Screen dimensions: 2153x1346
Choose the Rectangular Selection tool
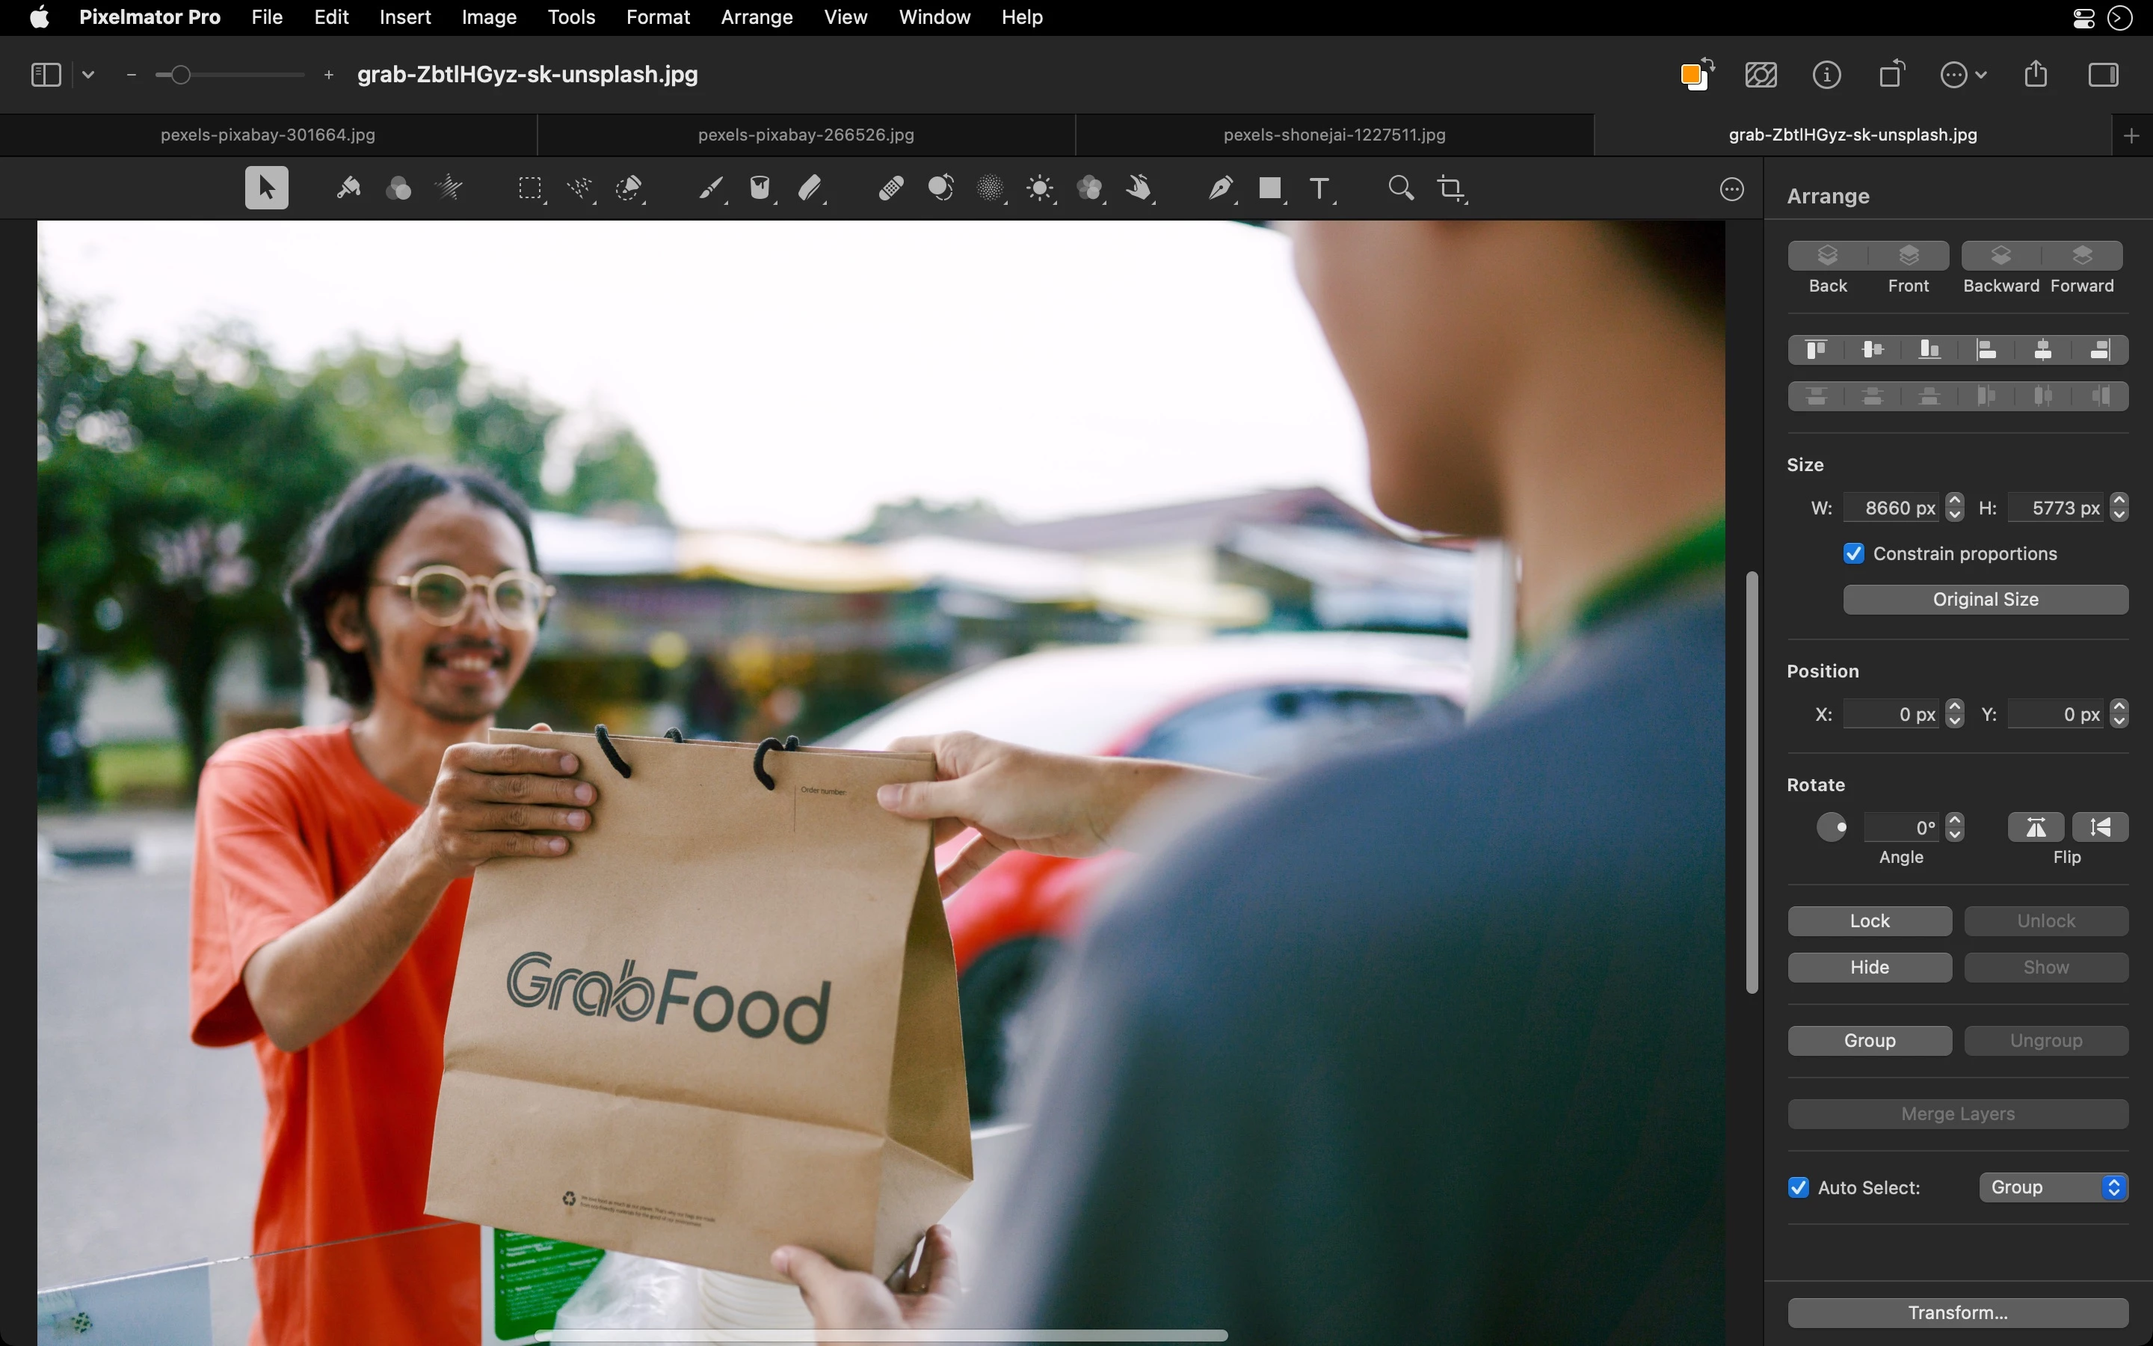pyautogui.click(x=530, y=188)
